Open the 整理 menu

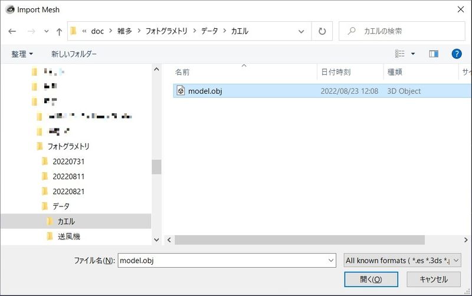pos(22,54)
